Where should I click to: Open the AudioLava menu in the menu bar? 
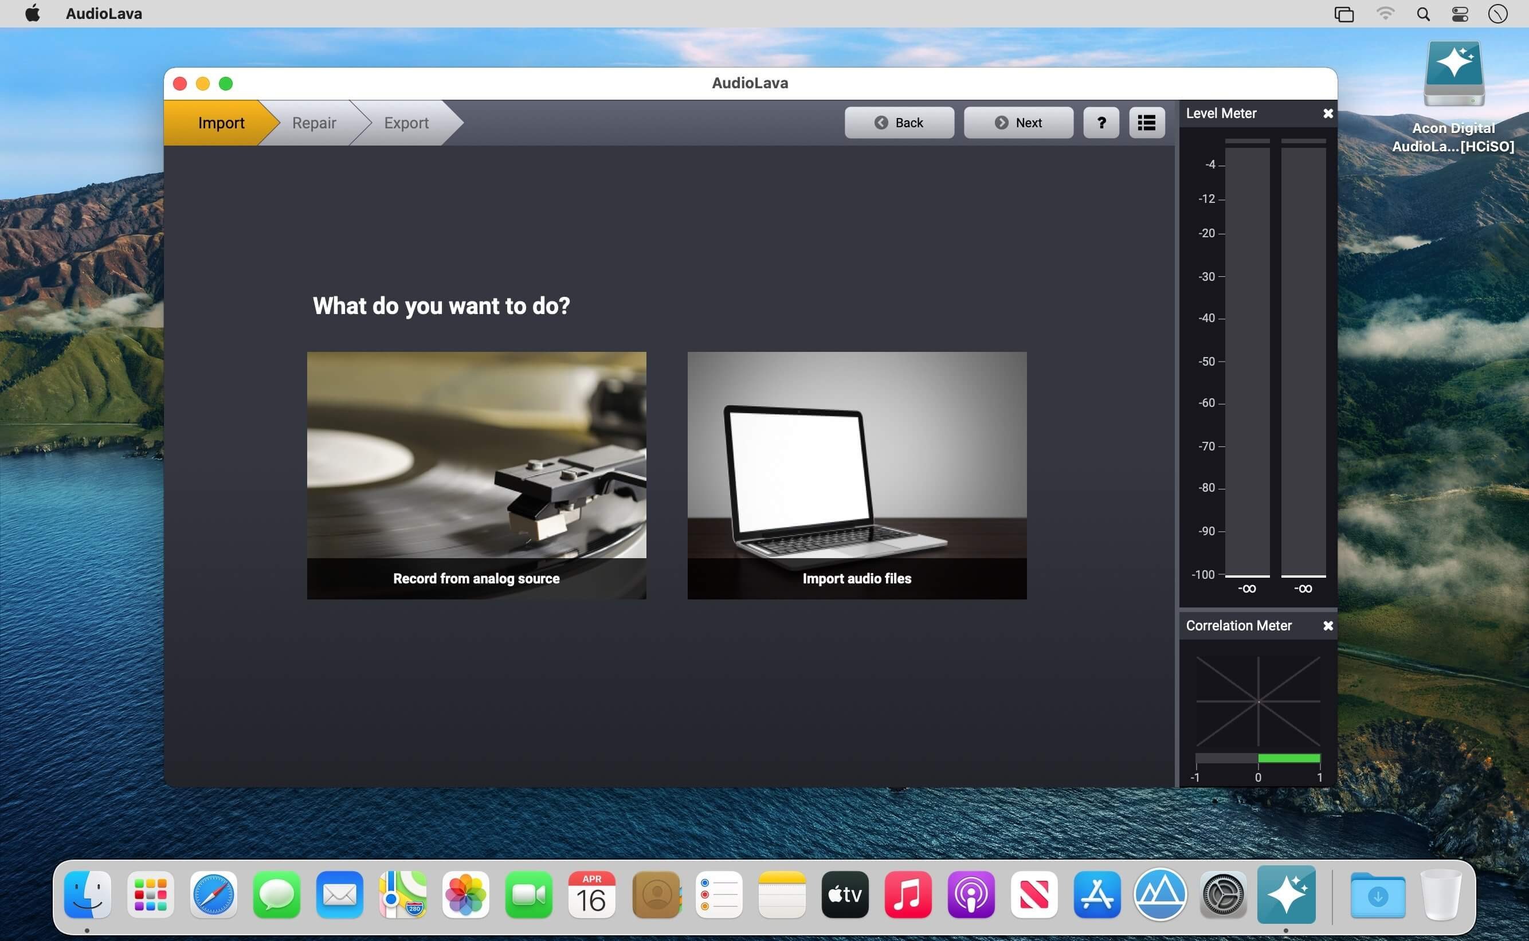103,13
